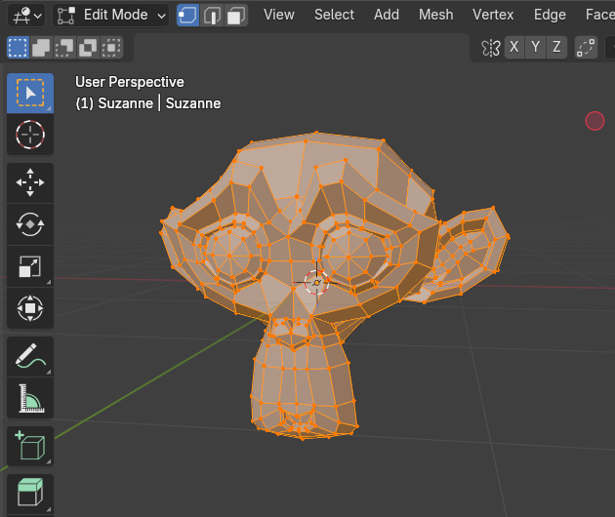615x517 pixels.
Task: Select the Cursor tool
Action: [x=30, y=135]
